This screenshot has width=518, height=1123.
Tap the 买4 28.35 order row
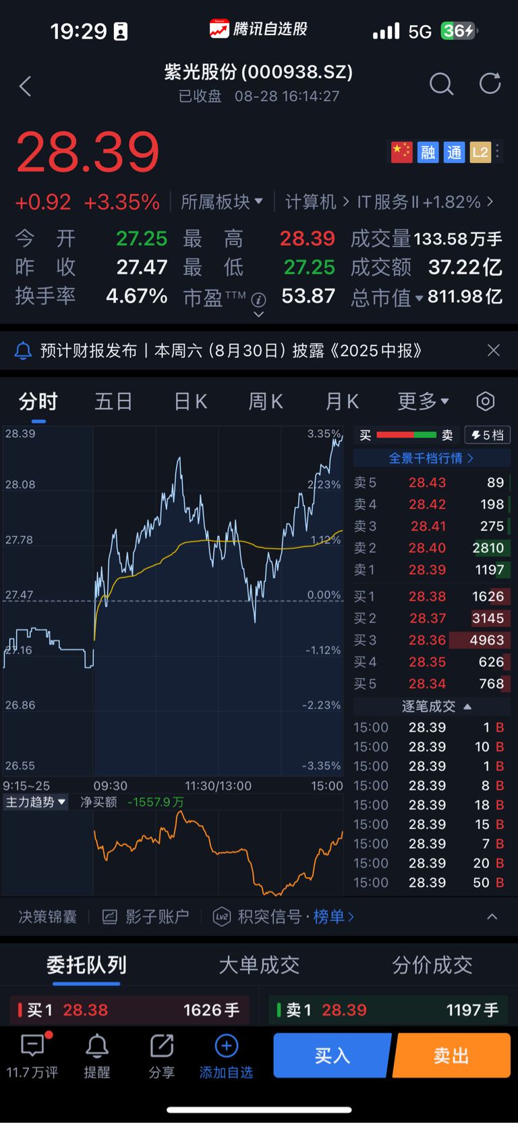(x=432, y=662)
